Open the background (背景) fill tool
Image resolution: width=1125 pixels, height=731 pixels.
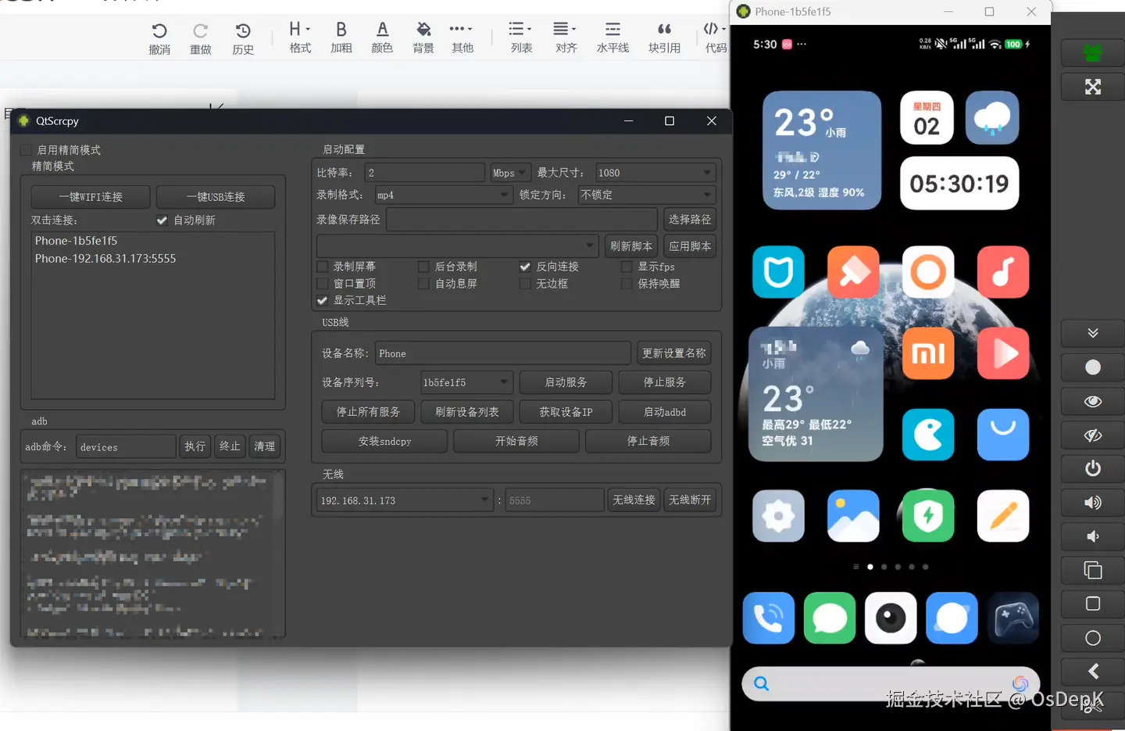point(423,38)
